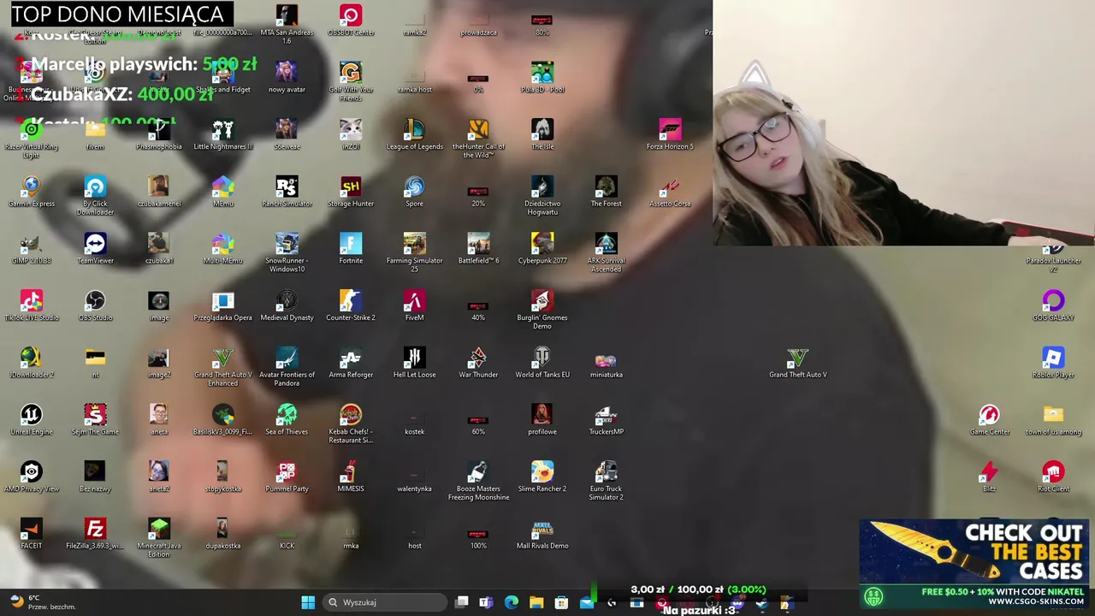
Task: Open War Thunder desktop shortcut
Action: pyautogui.click(x=478, y=363)
